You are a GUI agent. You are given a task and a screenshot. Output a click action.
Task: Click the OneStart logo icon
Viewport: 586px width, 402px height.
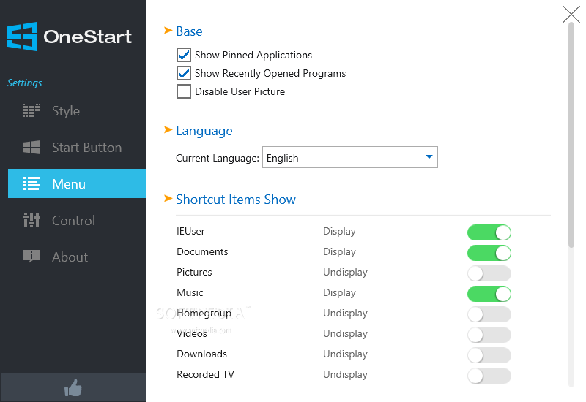click(x=22, y=37)
